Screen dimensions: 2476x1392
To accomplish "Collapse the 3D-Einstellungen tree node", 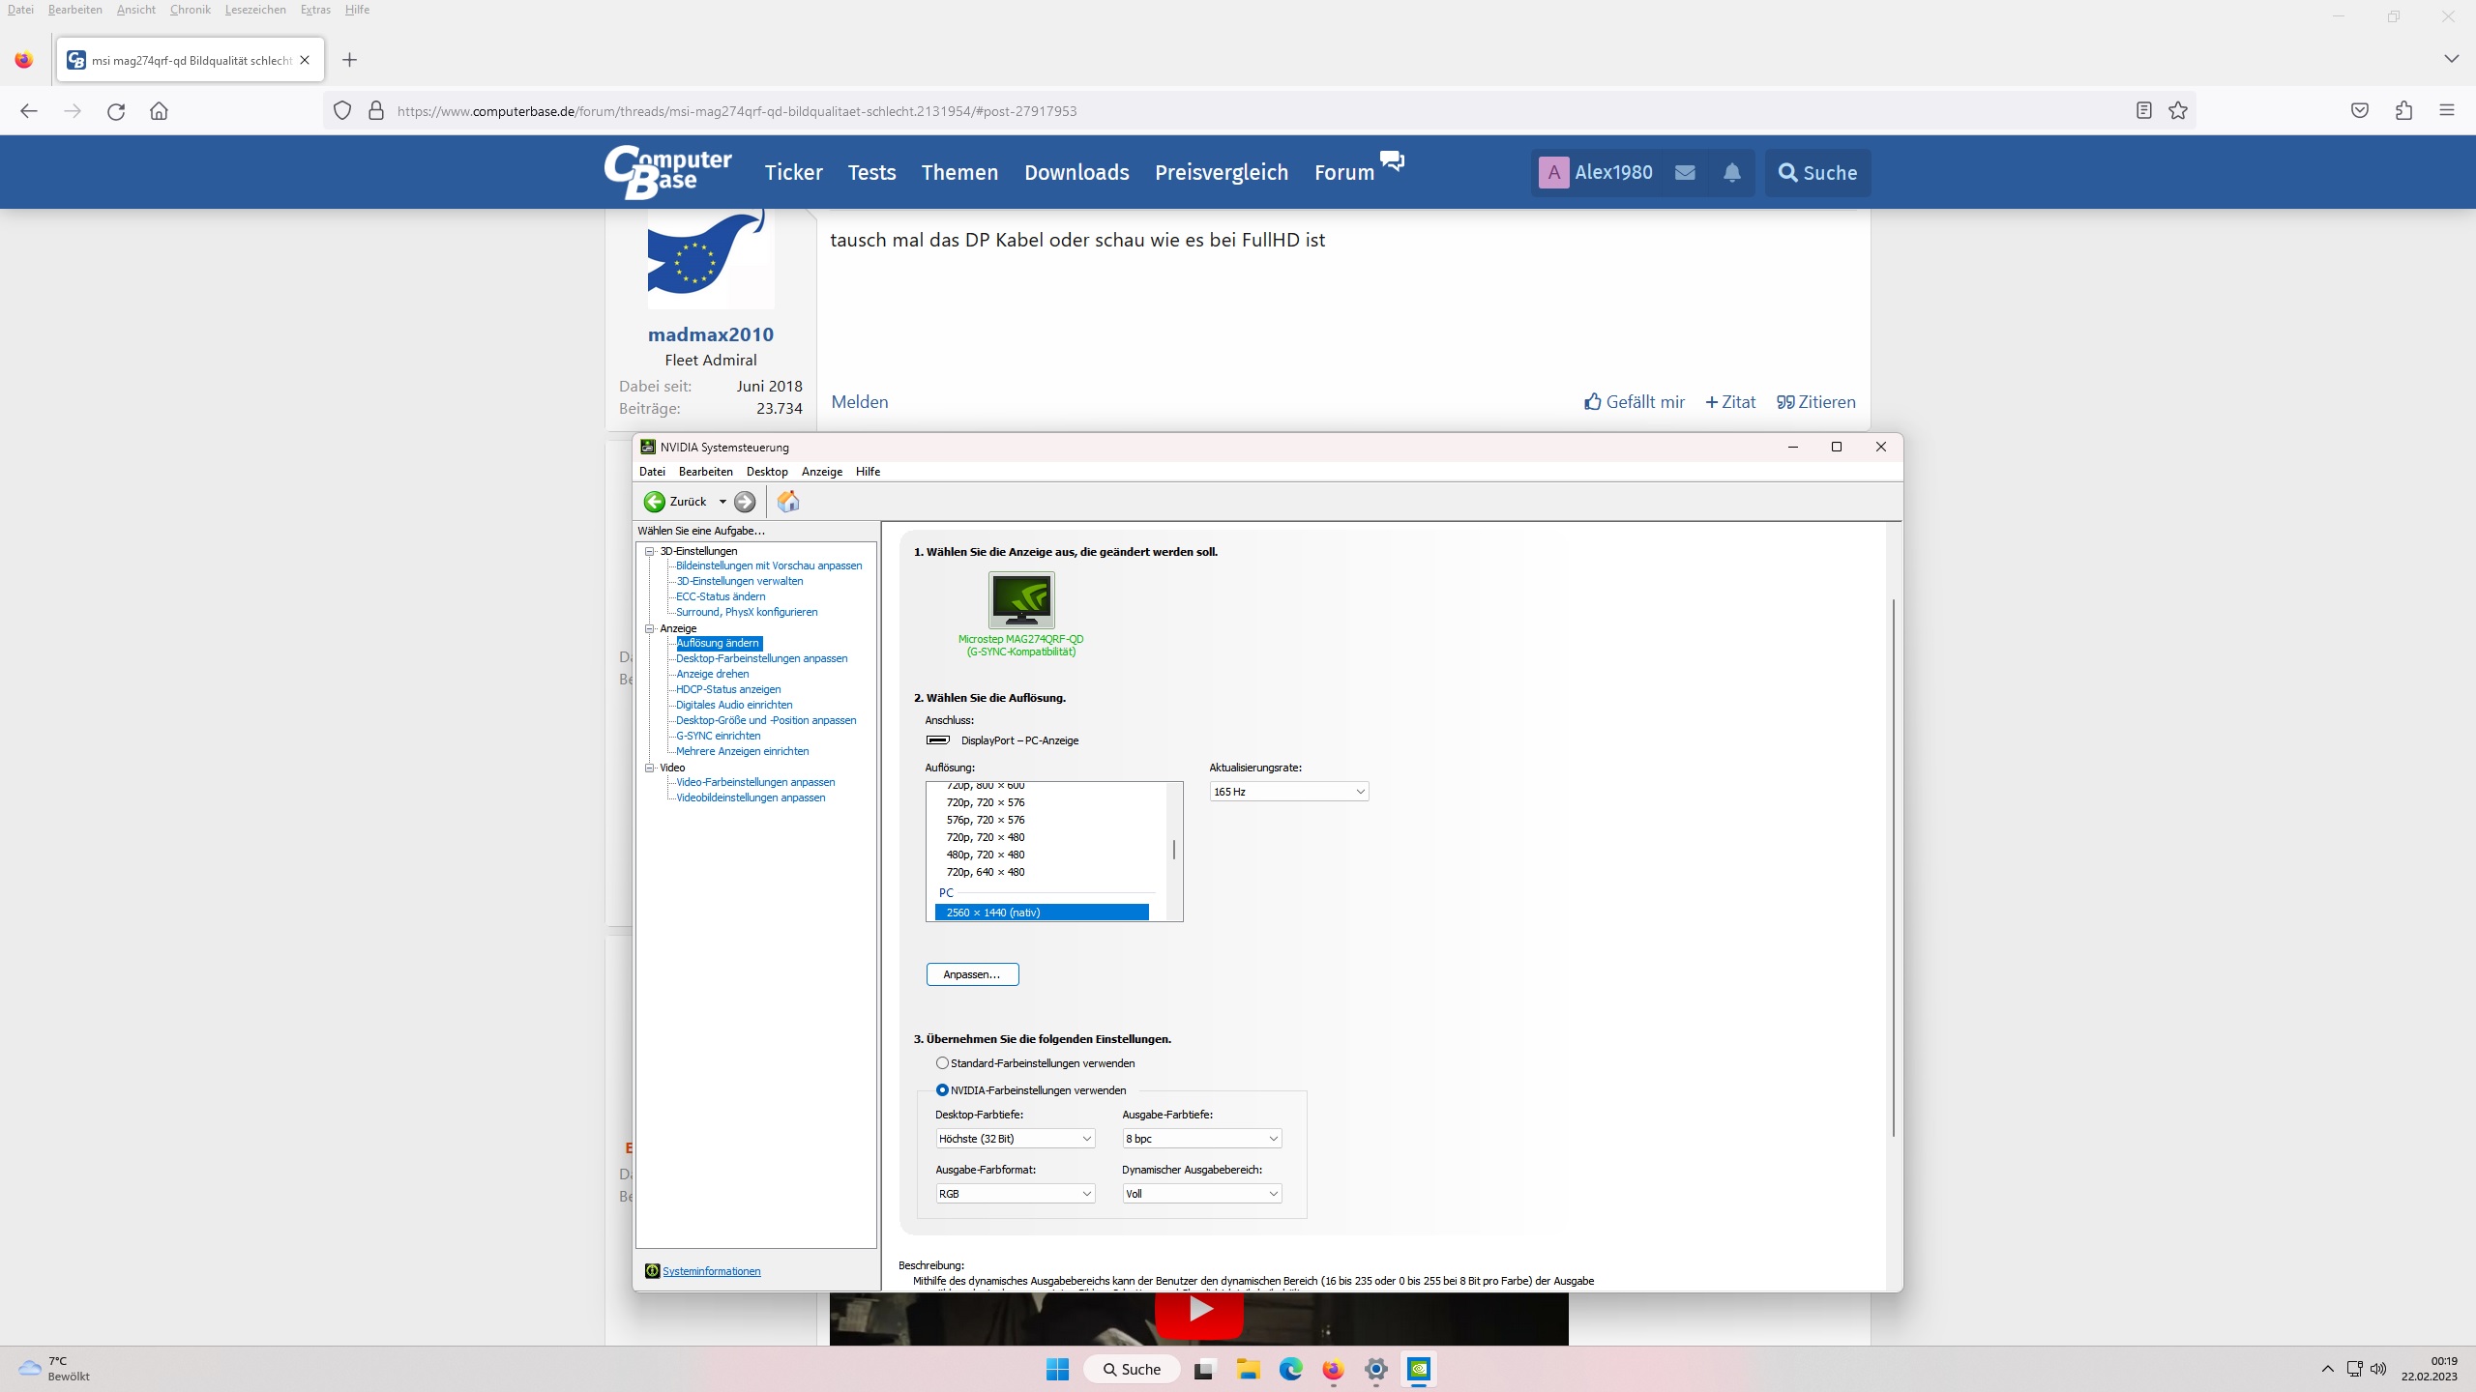I will point(650,551).
